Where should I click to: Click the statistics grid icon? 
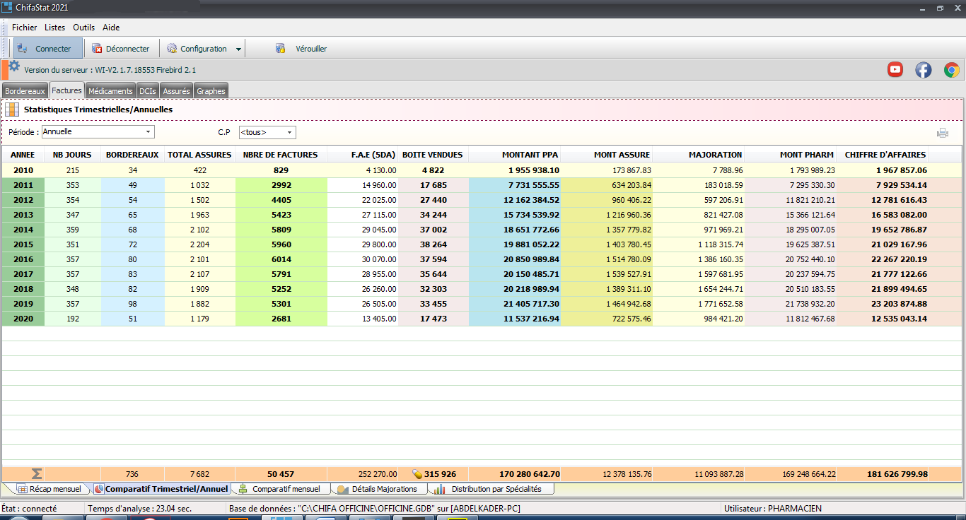pos(13,110)
